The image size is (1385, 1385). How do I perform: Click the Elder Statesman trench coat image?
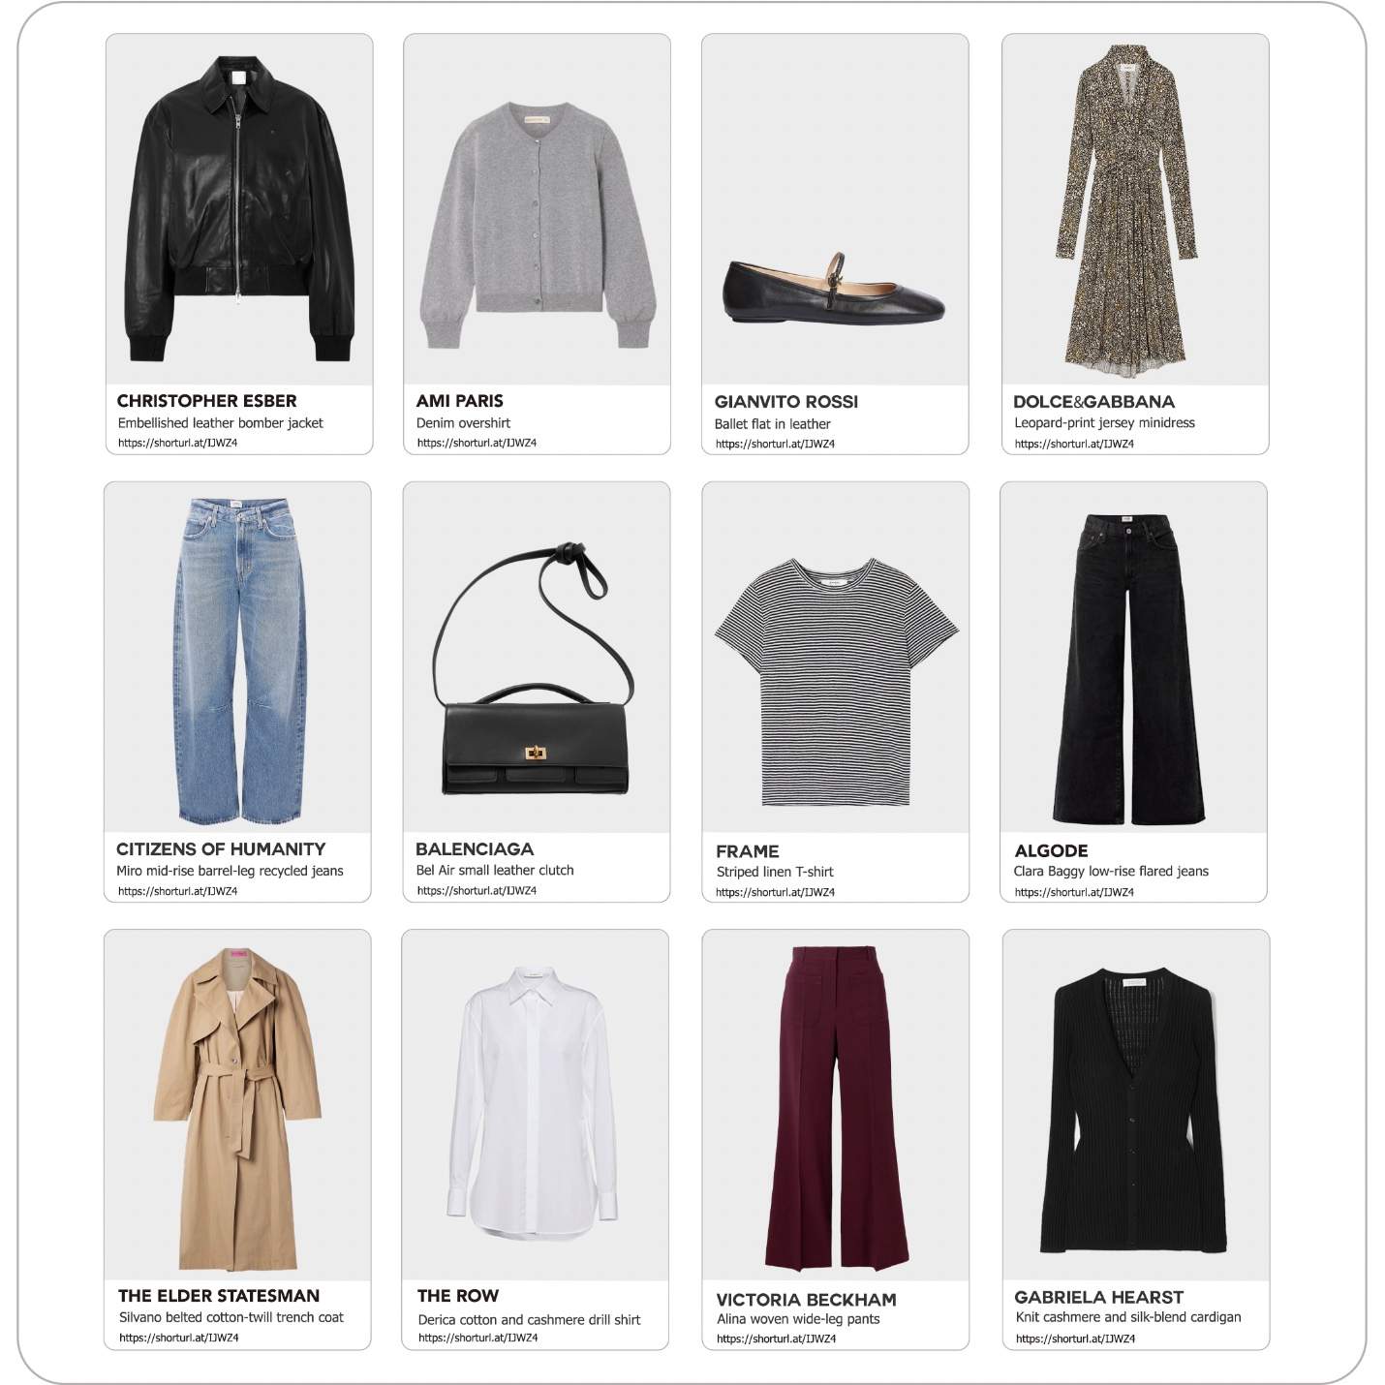[x=237, y=1105]
